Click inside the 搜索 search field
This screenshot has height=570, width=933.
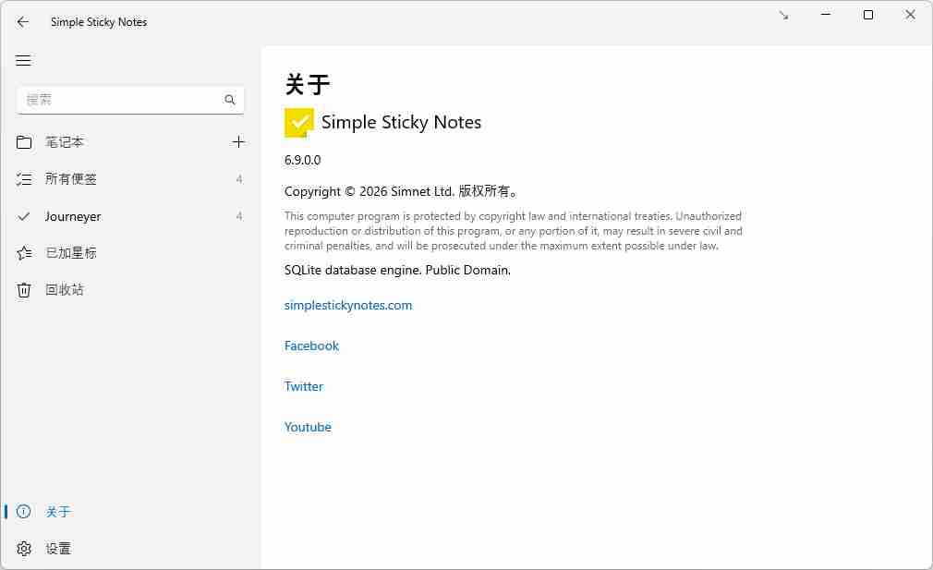click(x=120, y=99)
